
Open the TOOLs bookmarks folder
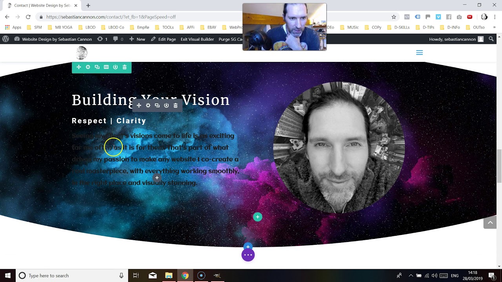[164, 27]
